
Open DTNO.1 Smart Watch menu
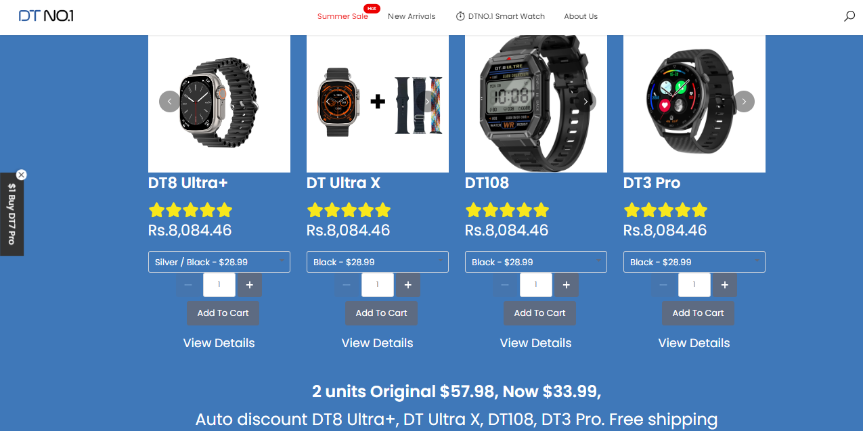(x=500, y=16)
